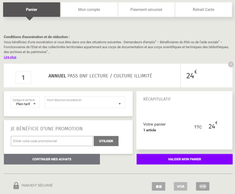Click the VISA payment icon

(x=180, y=186)
